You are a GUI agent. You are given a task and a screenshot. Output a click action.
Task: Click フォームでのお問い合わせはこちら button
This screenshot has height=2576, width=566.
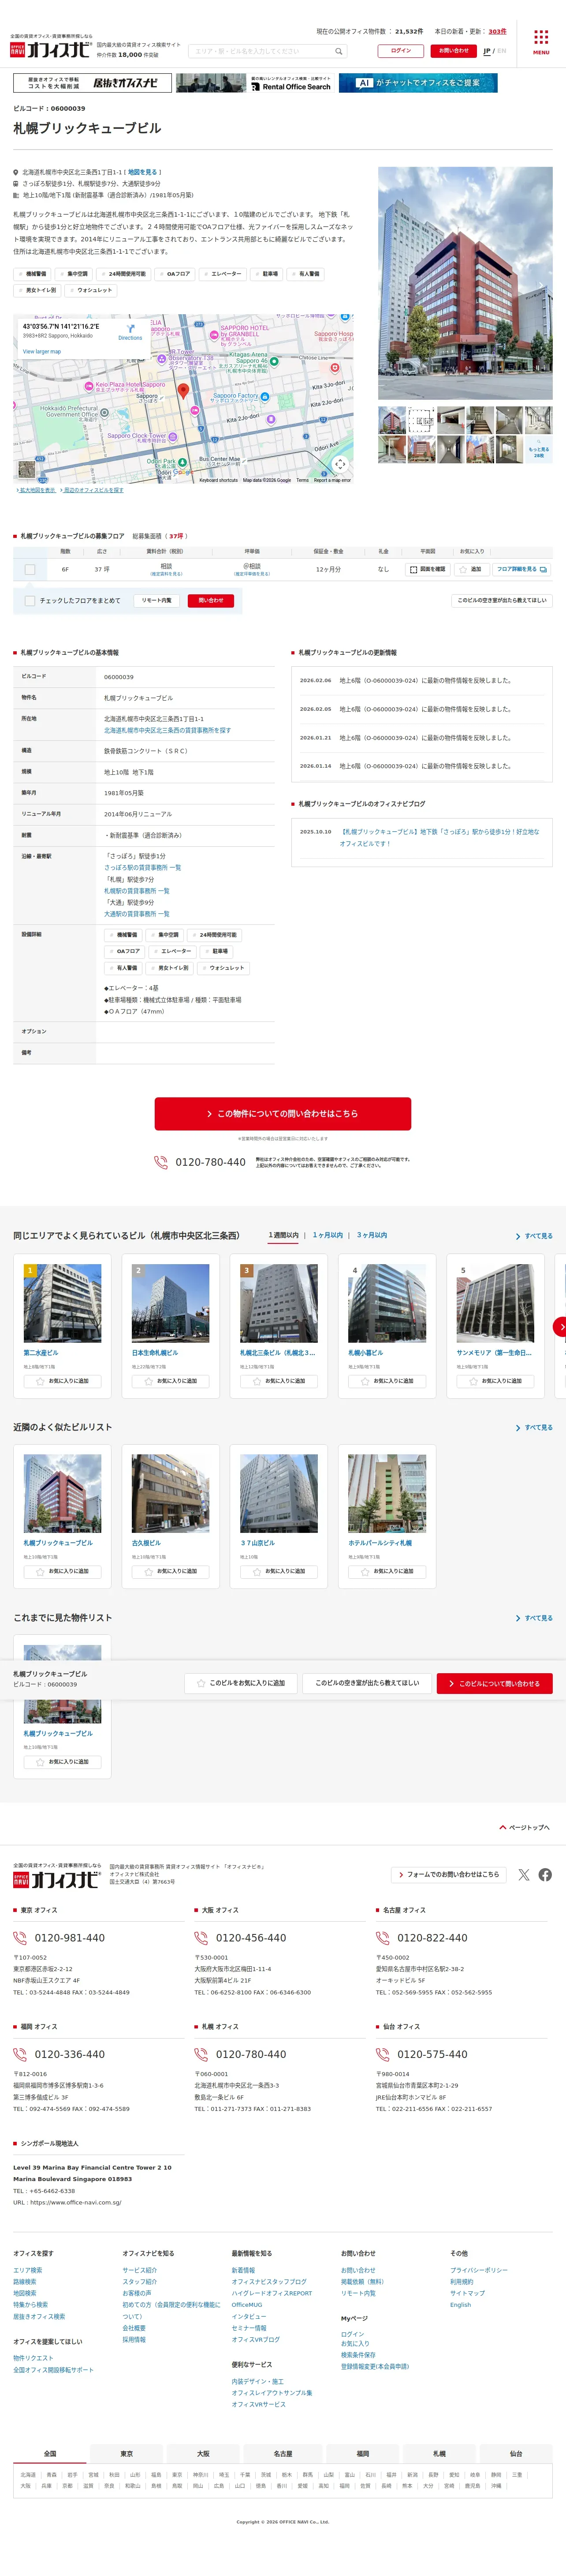pos(448,1874)
